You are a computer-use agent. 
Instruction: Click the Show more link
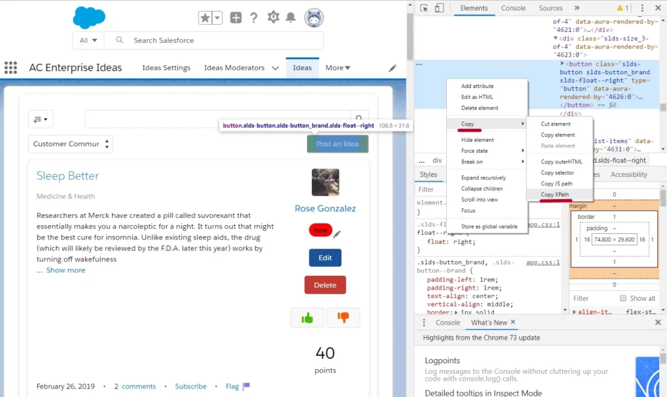(x=66, y=270)
